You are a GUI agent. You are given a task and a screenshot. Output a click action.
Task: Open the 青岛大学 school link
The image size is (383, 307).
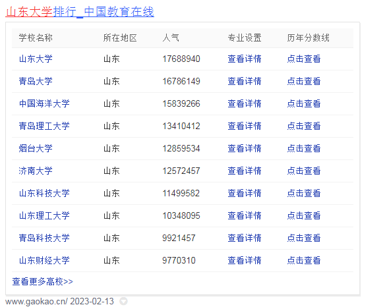tap(36, 81)
